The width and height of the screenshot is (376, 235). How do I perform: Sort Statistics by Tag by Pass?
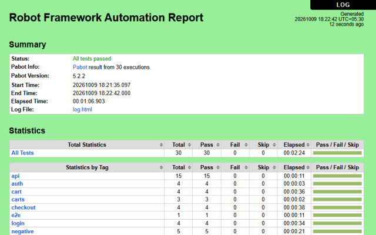[207, 167]
